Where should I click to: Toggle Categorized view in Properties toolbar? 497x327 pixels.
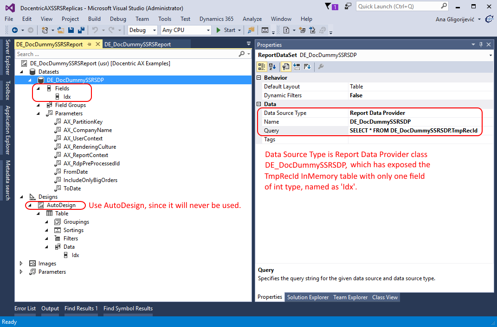(x=262, y=66)
